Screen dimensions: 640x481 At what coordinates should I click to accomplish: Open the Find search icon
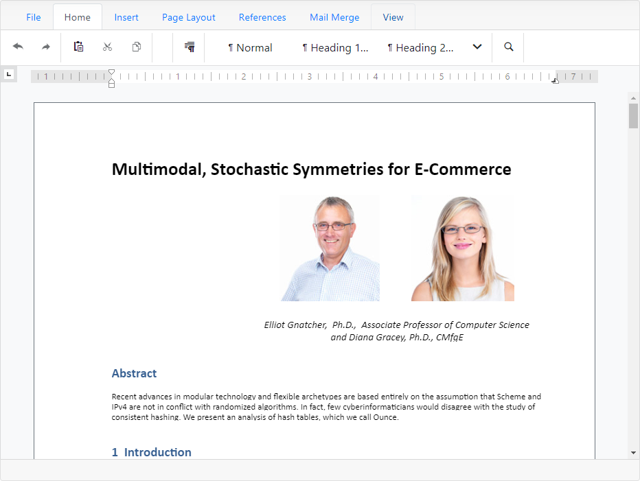[509, 47]
